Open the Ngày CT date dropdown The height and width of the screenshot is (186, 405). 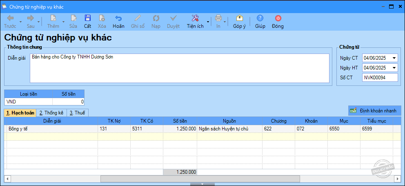(394, 58)
